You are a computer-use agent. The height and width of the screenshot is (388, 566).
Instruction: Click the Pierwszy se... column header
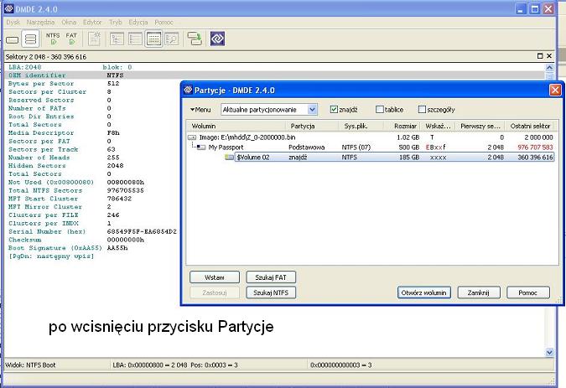(x=480, y=126)
